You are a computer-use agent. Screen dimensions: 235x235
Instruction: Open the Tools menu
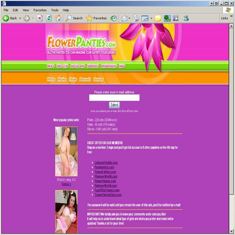coord(55,10)
